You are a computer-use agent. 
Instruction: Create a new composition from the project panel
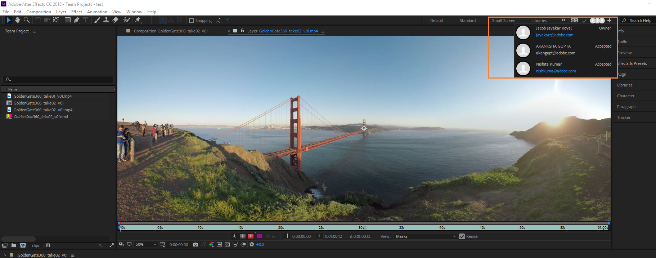click(x=23, y=245)
